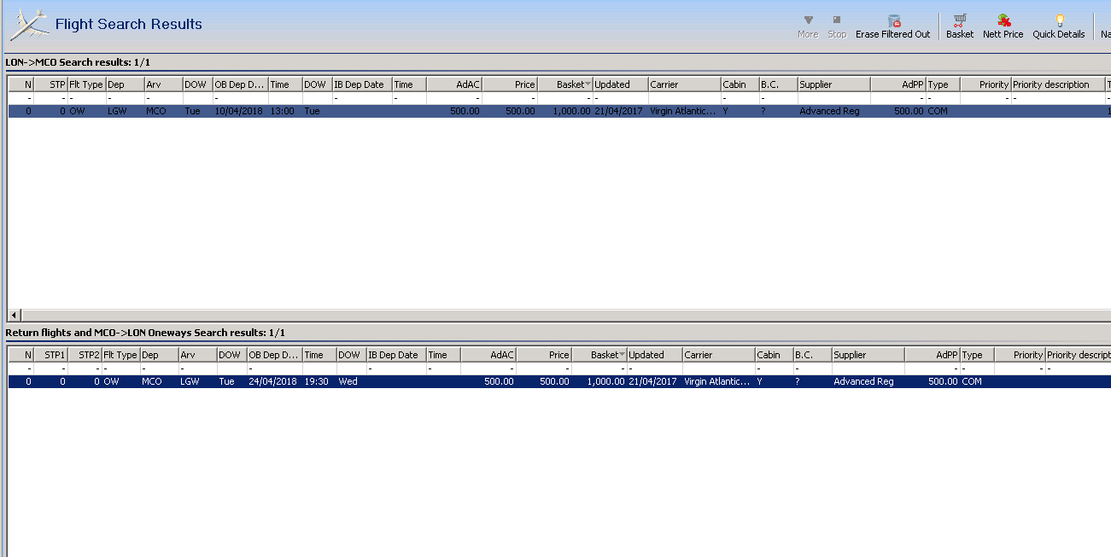This screenshot has width=1111, height=557.
Task: Click Type header in lower grid
Action: point(977,355)
